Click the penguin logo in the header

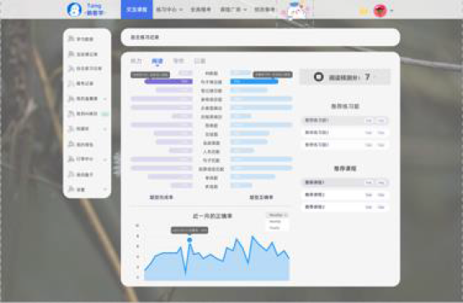74,9
